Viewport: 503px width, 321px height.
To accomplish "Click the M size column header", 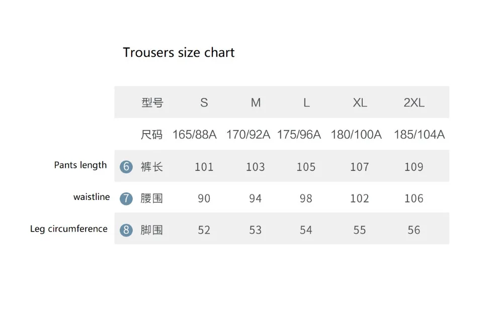I will click(x=256, y=102).
